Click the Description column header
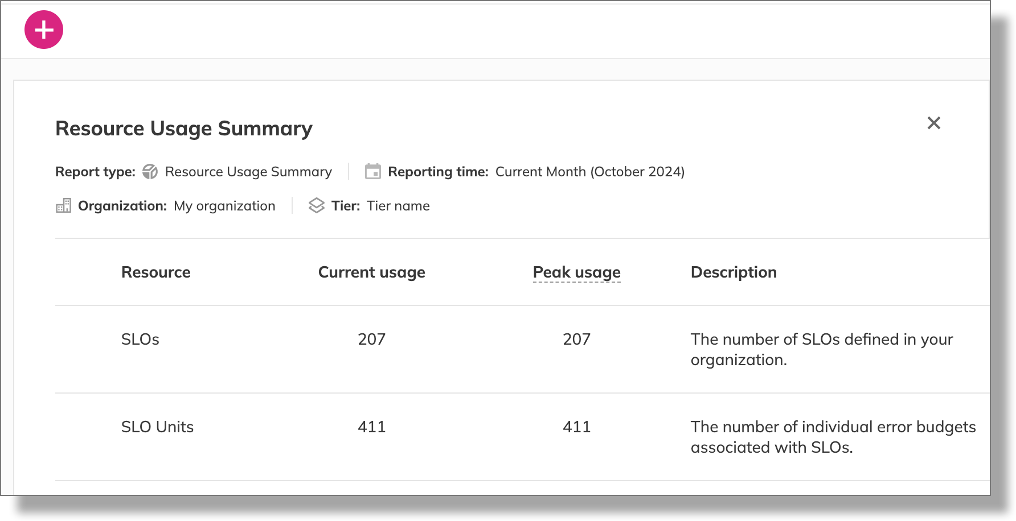1016x521 pixels. 734,272
